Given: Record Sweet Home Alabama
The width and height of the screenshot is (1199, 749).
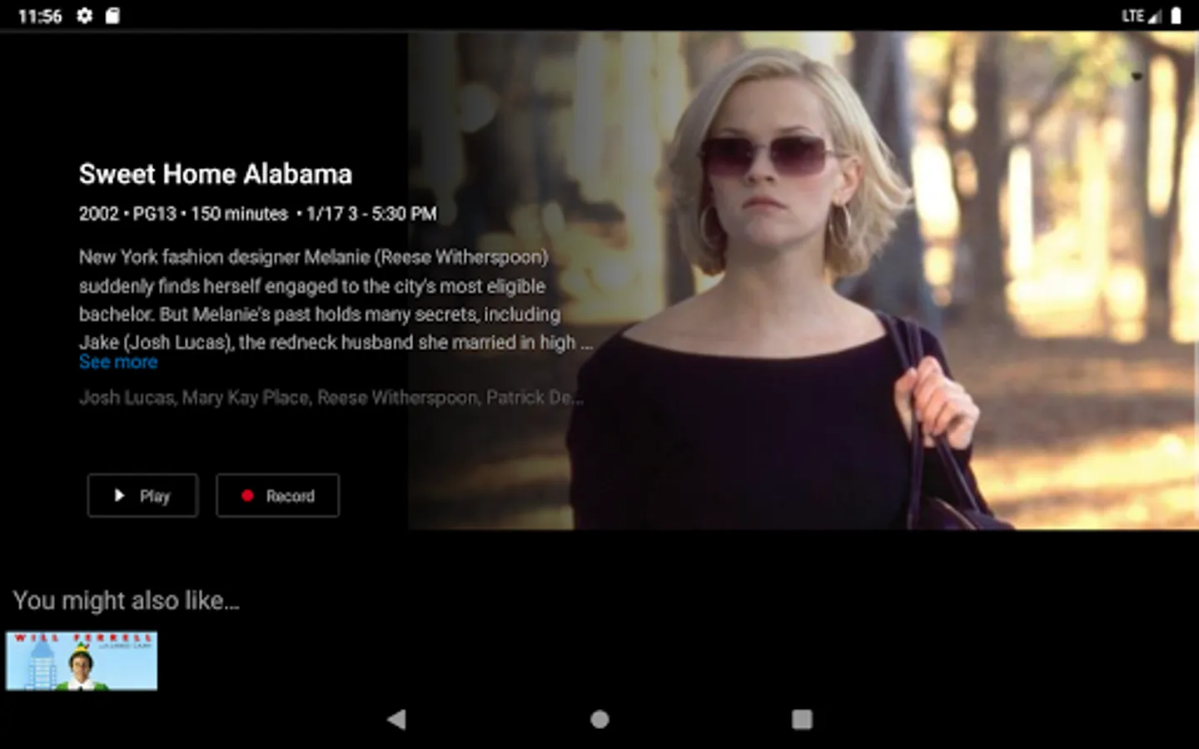Looking at the screenshot, I should [x=277, y=495].
